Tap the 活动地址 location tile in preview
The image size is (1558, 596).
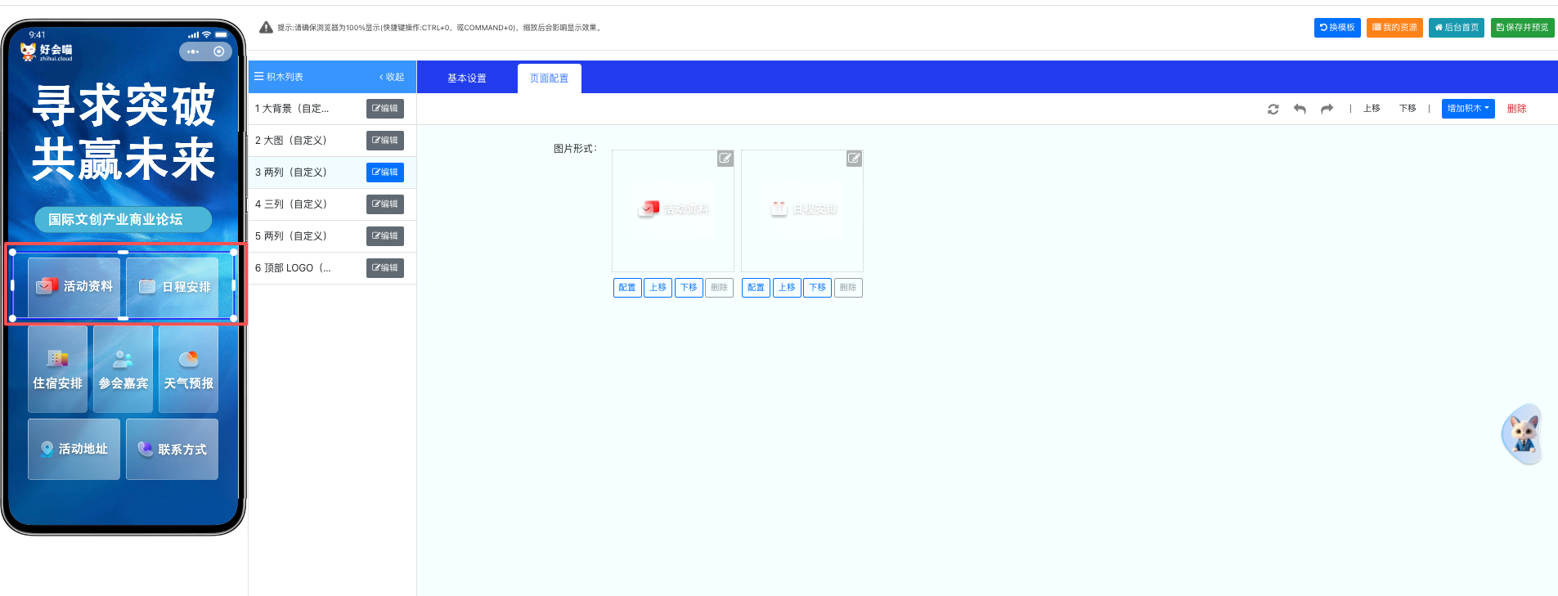click(x=74, y=449)
